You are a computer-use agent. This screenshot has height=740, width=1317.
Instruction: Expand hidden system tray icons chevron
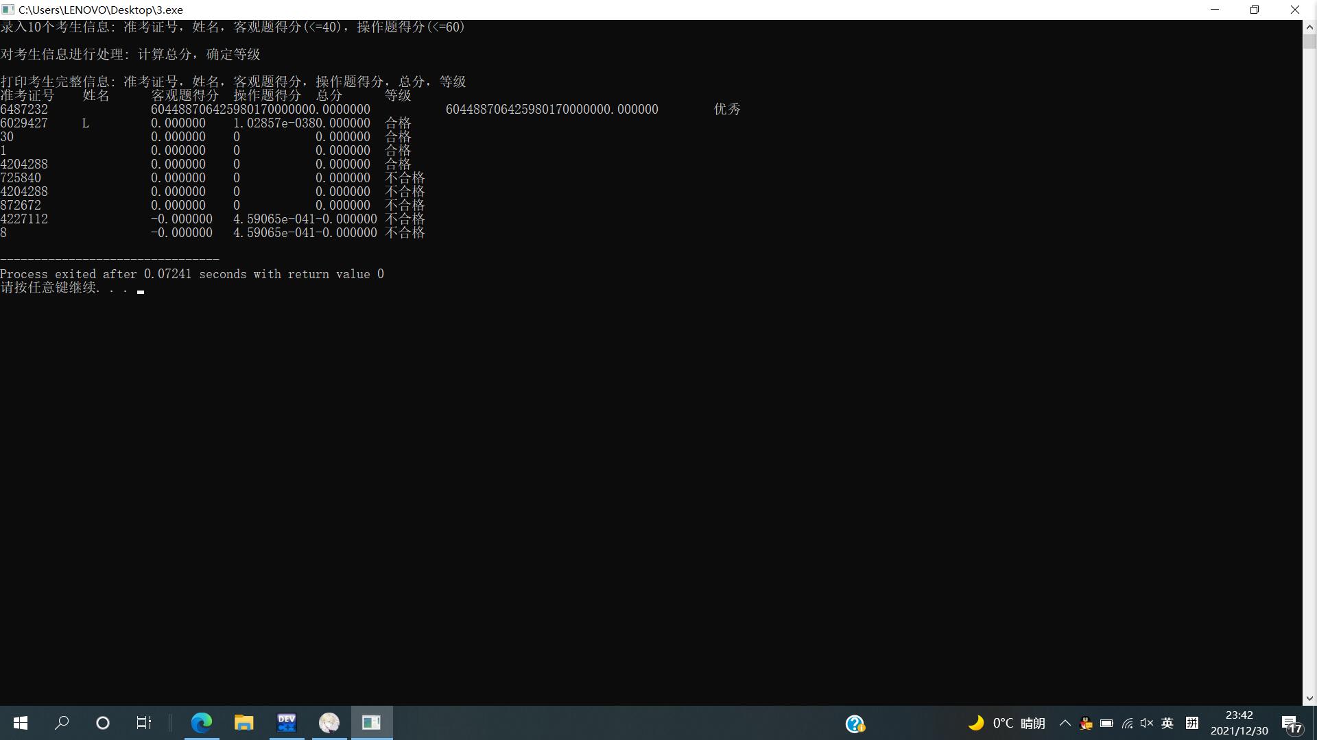pyautogui.click(x=1065, y=723)
